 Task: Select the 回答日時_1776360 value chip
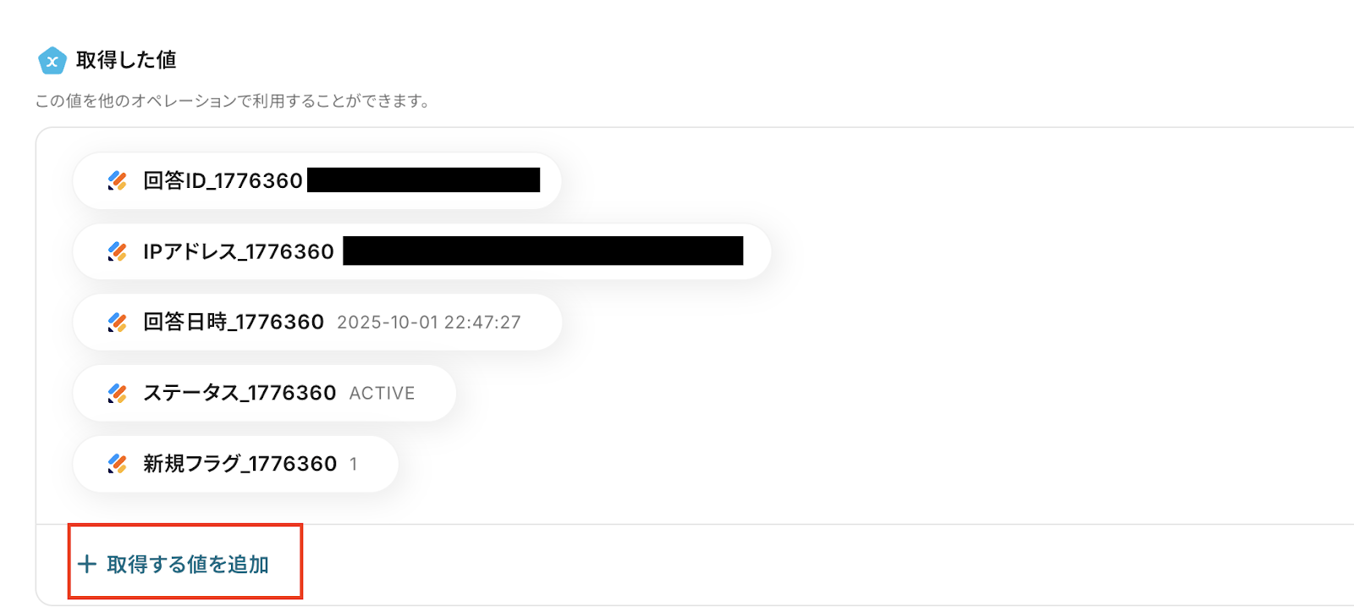[x=317, y=322]
